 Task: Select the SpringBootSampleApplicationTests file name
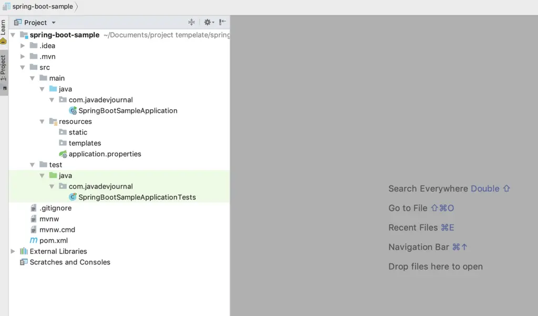(x=137, y=197)
